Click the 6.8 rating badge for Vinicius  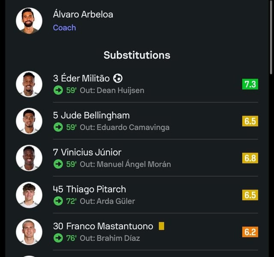(250, 158)
